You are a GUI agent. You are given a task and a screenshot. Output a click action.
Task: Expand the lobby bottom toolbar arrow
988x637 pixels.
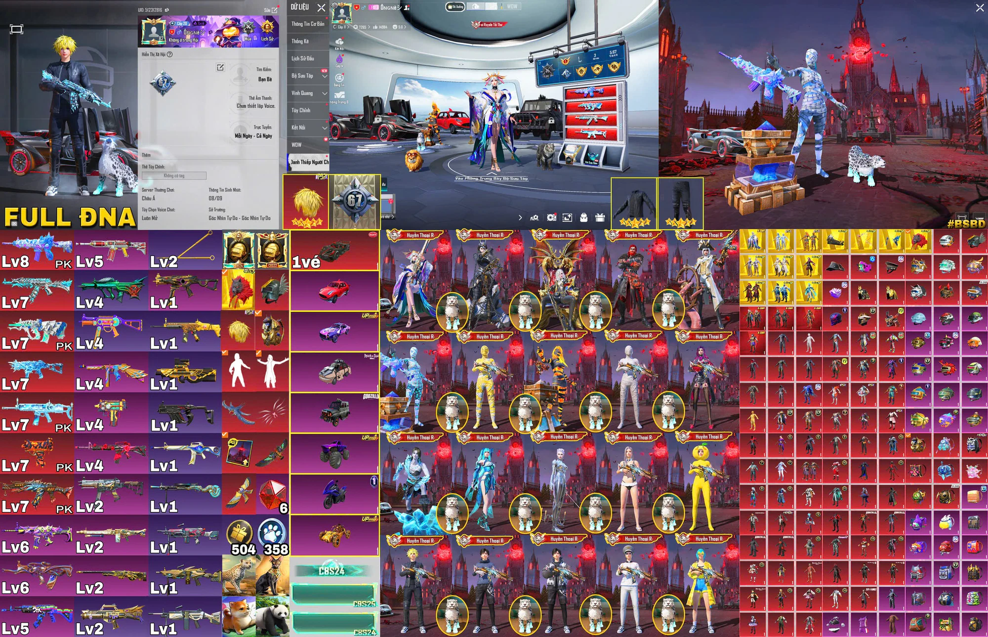click(x=520, y=217)
